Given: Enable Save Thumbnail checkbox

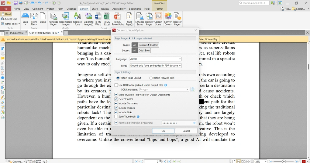Looking at the screenshot, I should 116,117.
